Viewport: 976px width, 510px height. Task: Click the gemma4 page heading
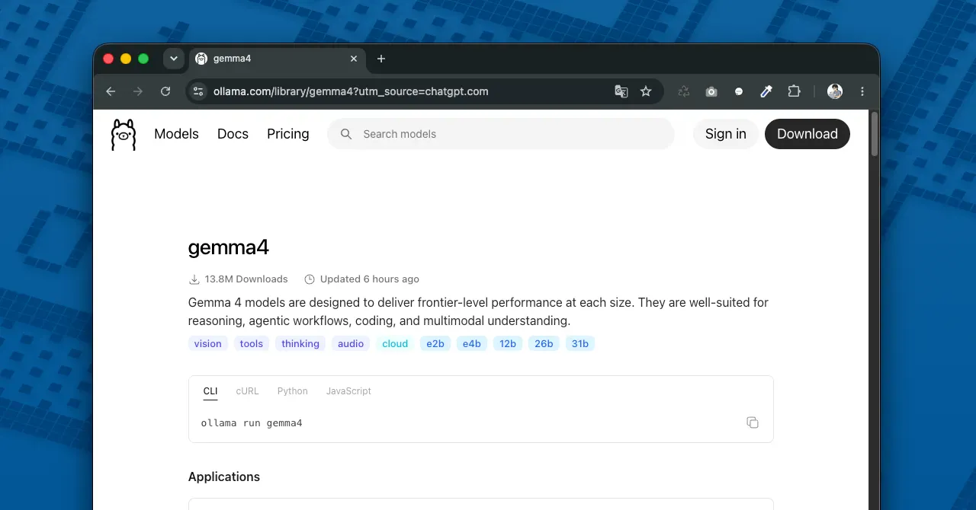click(x=229, y=247)
